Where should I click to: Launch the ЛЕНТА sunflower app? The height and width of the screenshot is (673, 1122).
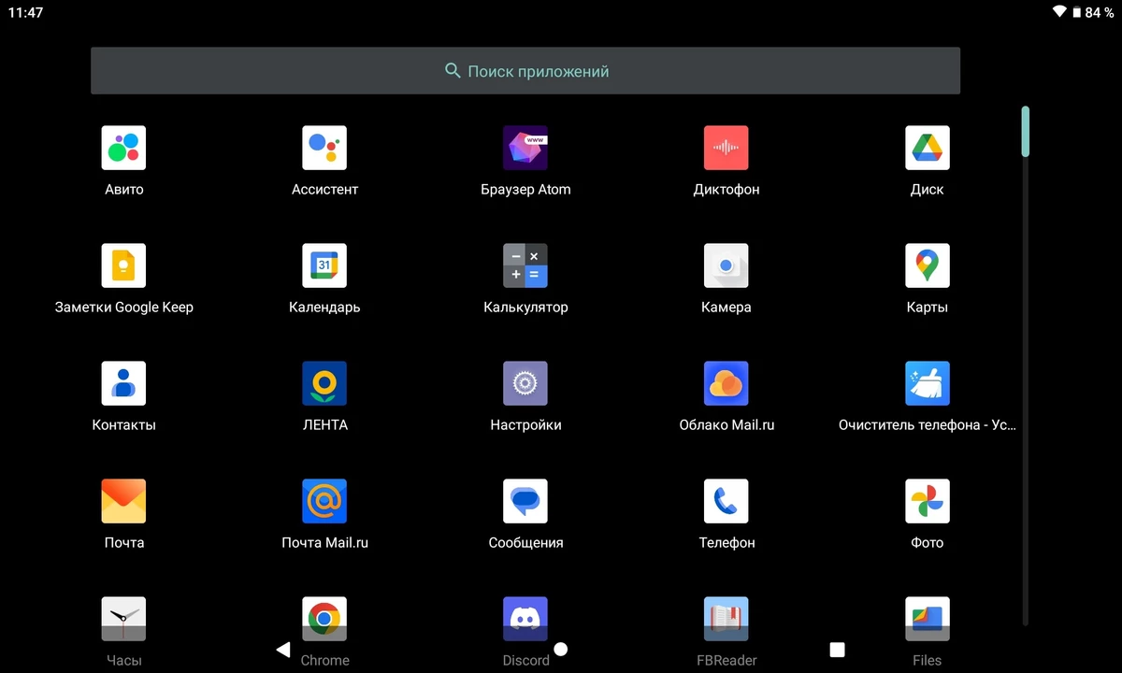click(324, 383)
